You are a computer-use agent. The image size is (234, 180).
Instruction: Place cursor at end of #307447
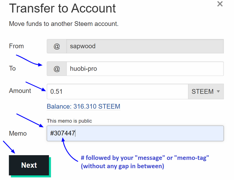(x=75, y=133)
